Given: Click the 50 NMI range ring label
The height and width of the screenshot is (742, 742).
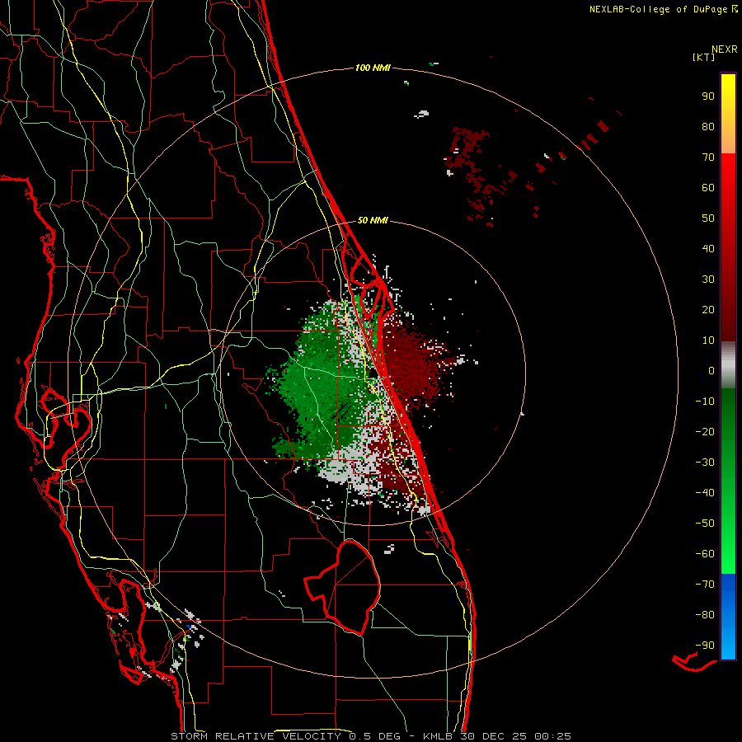Looking at the screenshot, I should point(373,220).
